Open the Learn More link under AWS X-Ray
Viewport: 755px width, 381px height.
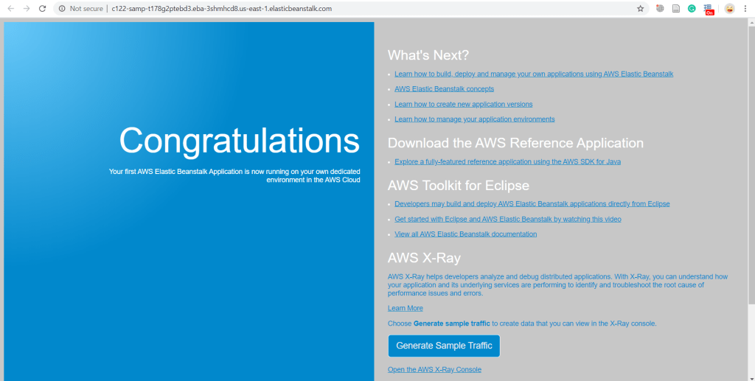pos(405,308)
